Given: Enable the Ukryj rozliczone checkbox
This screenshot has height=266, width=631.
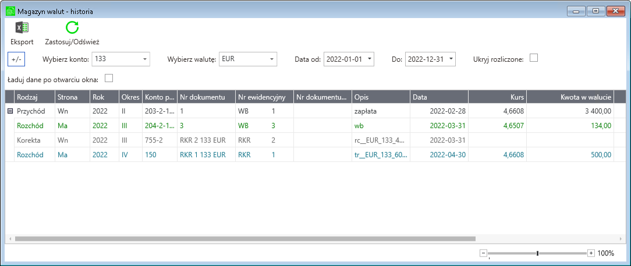Looking at the screenshot, I should (533, 58).
